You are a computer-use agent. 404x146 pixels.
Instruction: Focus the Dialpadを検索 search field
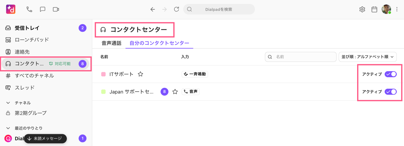click(x=219, y=9)
